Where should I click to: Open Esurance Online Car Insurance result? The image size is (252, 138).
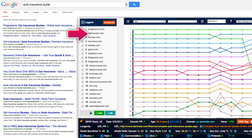click(x=38, y=56)
